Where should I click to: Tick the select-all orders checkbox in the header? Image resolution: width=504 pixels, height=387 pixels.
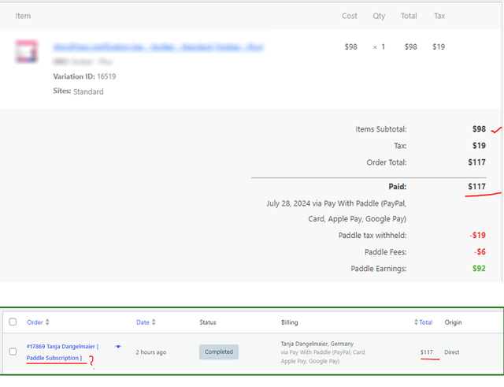(x=13, y=322)
